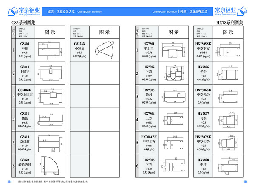Click the name '转角边封' under G8323
255x191 pixels.
(25, 165)
